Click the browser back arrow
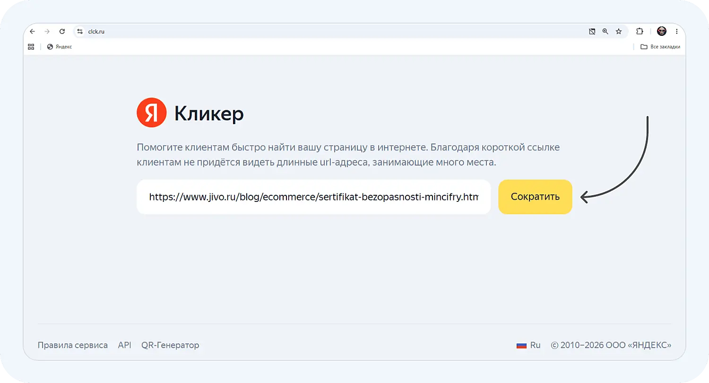This screenshot has width=709, height=383. click(x=32, y=32)
